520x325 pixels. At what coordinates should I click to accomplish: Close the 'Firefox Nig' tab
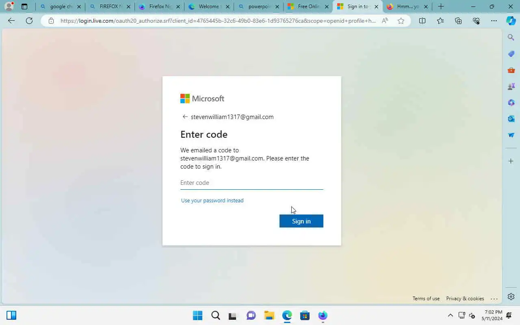click(x=178, y=6)
